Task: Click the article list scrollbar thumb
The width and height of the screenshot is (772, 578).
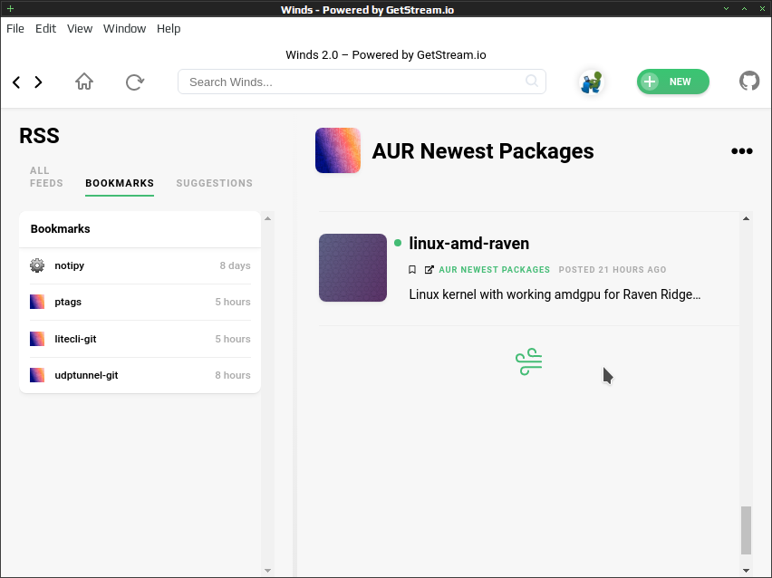Action: pyautogui.click(x=746, y=530)
